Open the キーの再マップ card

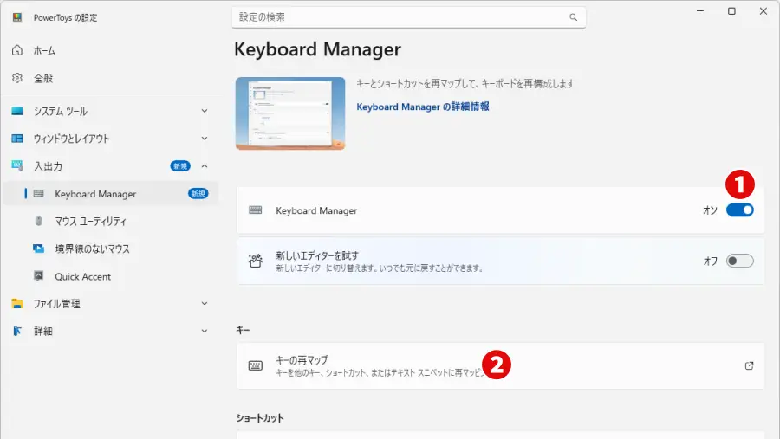pos(500,366)
